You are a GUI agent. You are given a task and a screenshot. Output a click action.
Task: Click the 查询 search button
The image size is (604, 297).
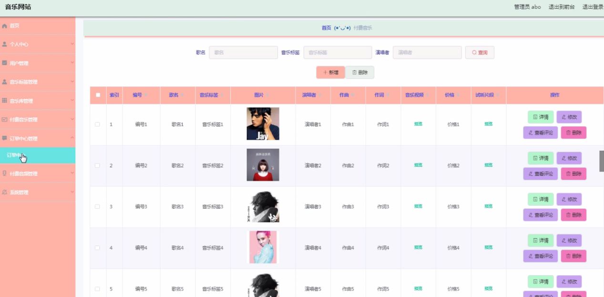coord(480,52)
